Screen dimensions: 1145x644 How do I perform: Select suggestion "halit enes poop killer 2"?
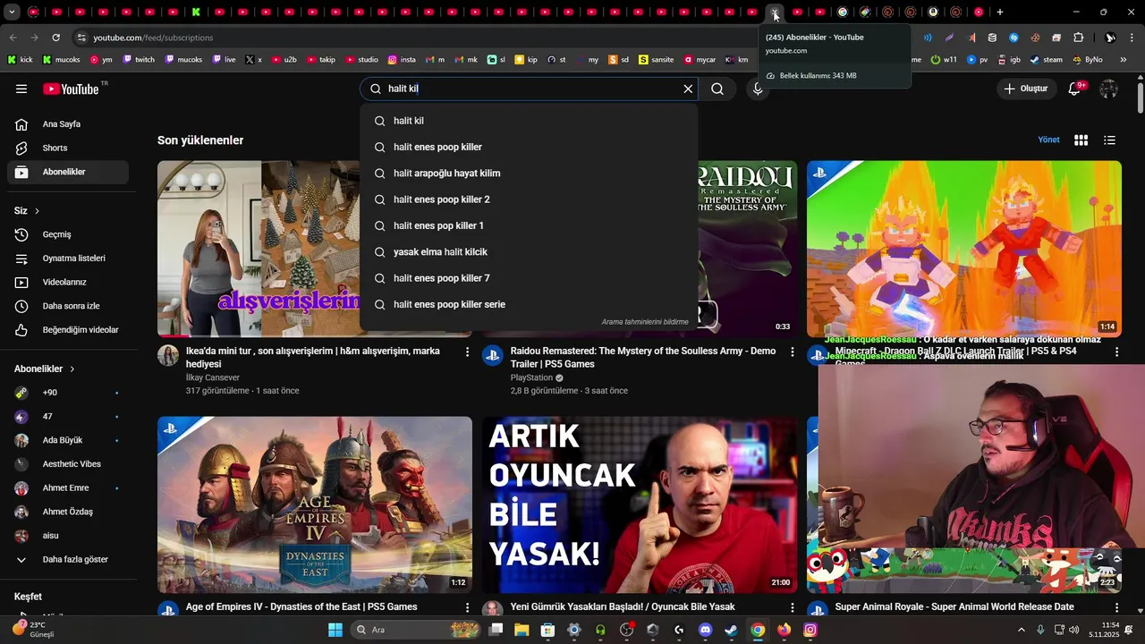point(529,199)
